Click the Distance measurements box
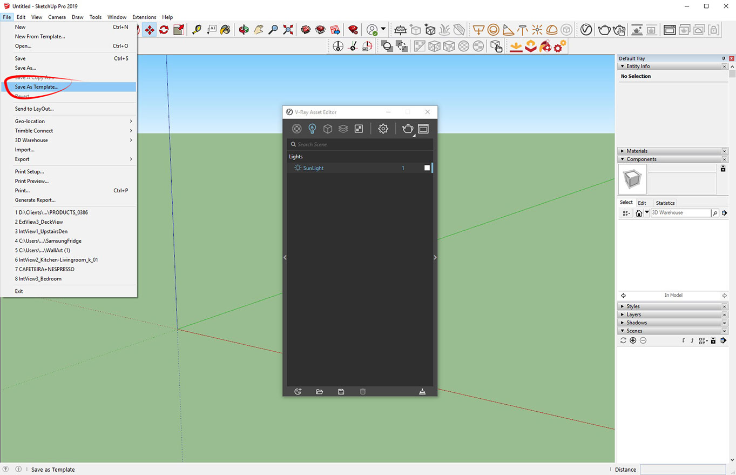Image resolution: width=736 pixels, height=475 pixels. pyautogui.click(x=683, y=470)
